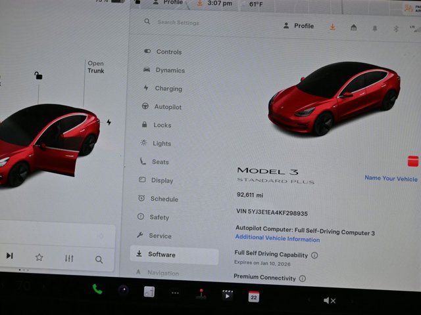Select the Software menu item

174,255
